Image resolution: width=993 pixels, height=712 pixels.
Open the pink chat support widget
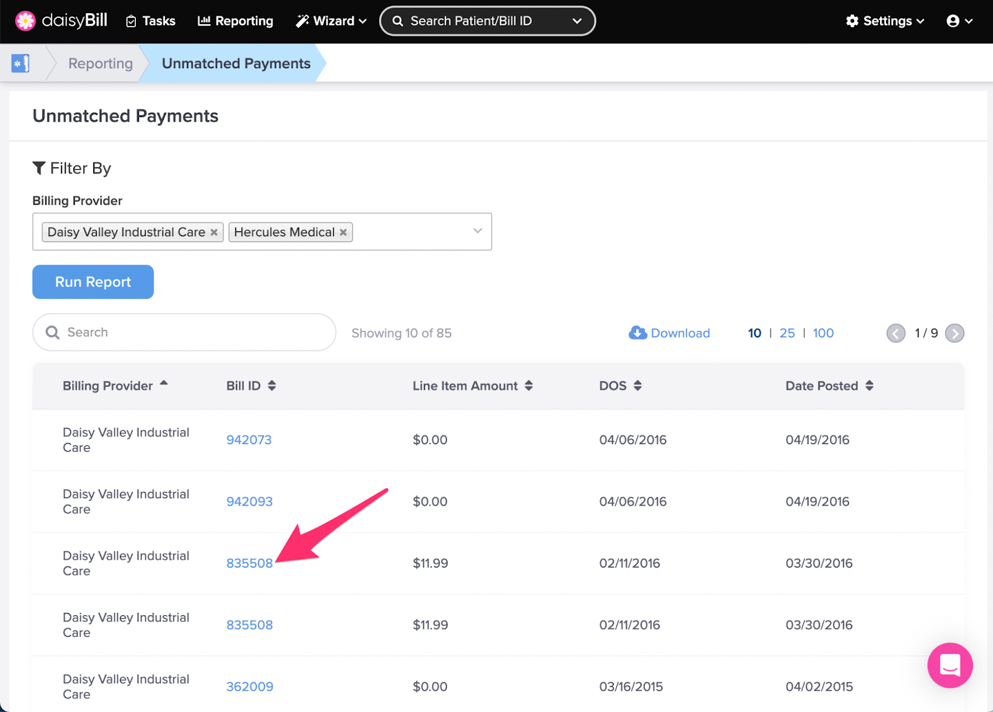[950, 665]
